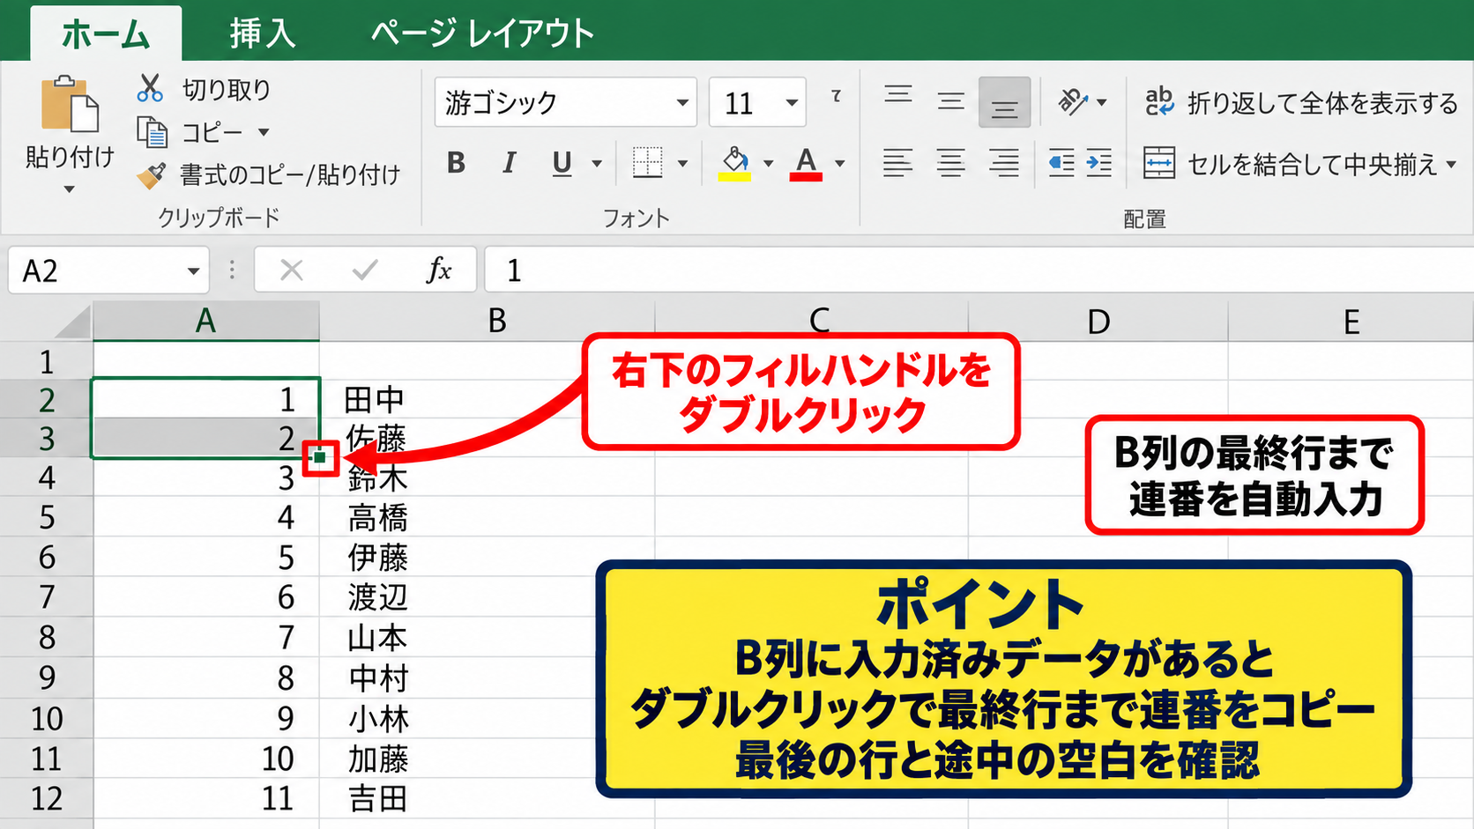Apply the red font color
This screenshot has width=1474, height=829.
click(806, 163)
